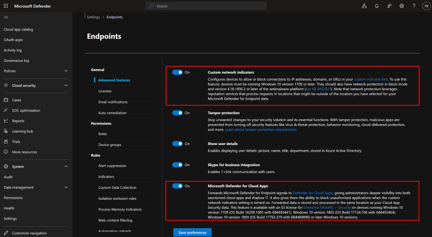
Task: Open Email notifications settings
Action: click(x=113, y=102)
